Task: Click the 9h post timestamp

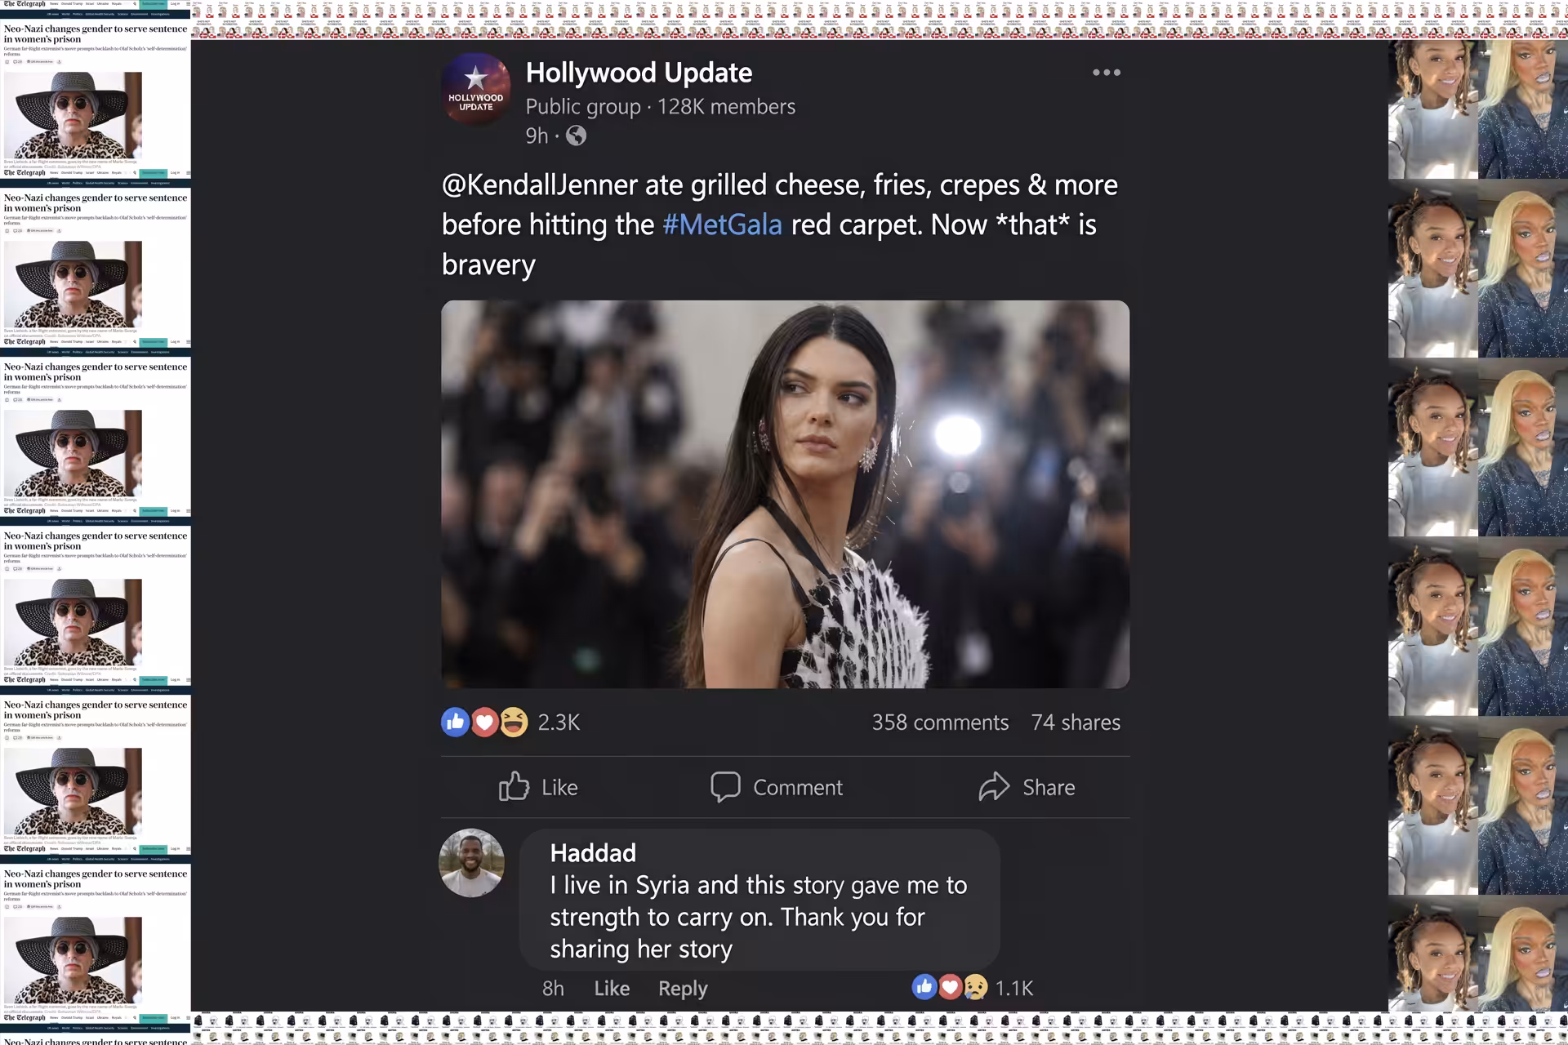Action: tap(537, 136)
